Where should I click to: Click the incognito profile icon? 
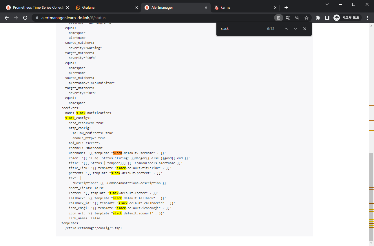(336, 18)
